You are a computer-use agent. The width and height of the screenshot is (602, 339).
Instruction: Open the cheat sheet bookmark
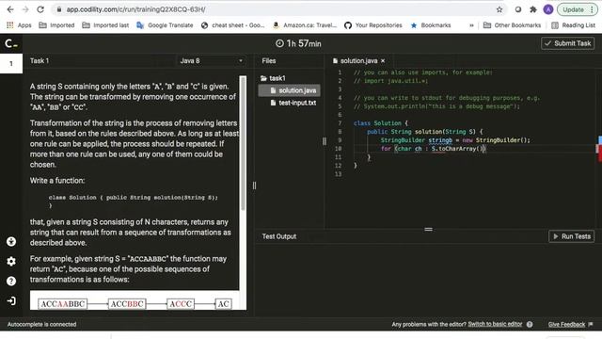[232, 25]
